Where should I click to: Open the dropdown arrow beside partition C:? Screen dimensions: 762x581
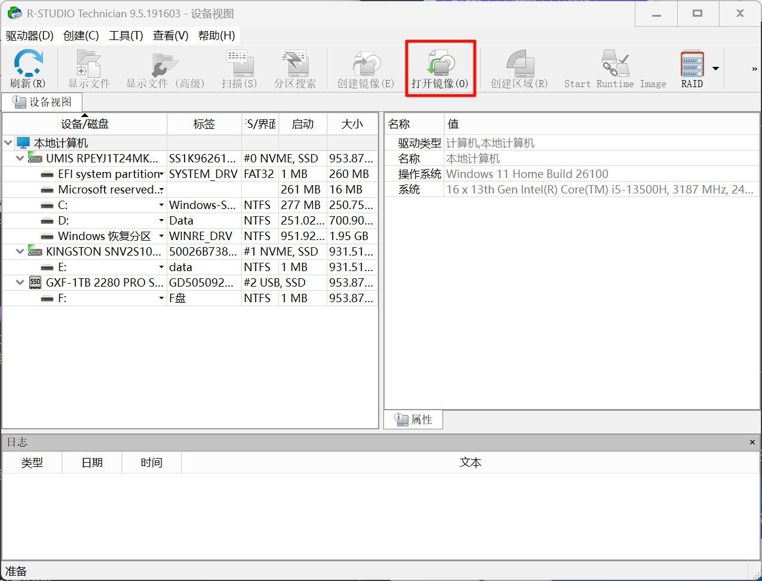click(161, 205)
